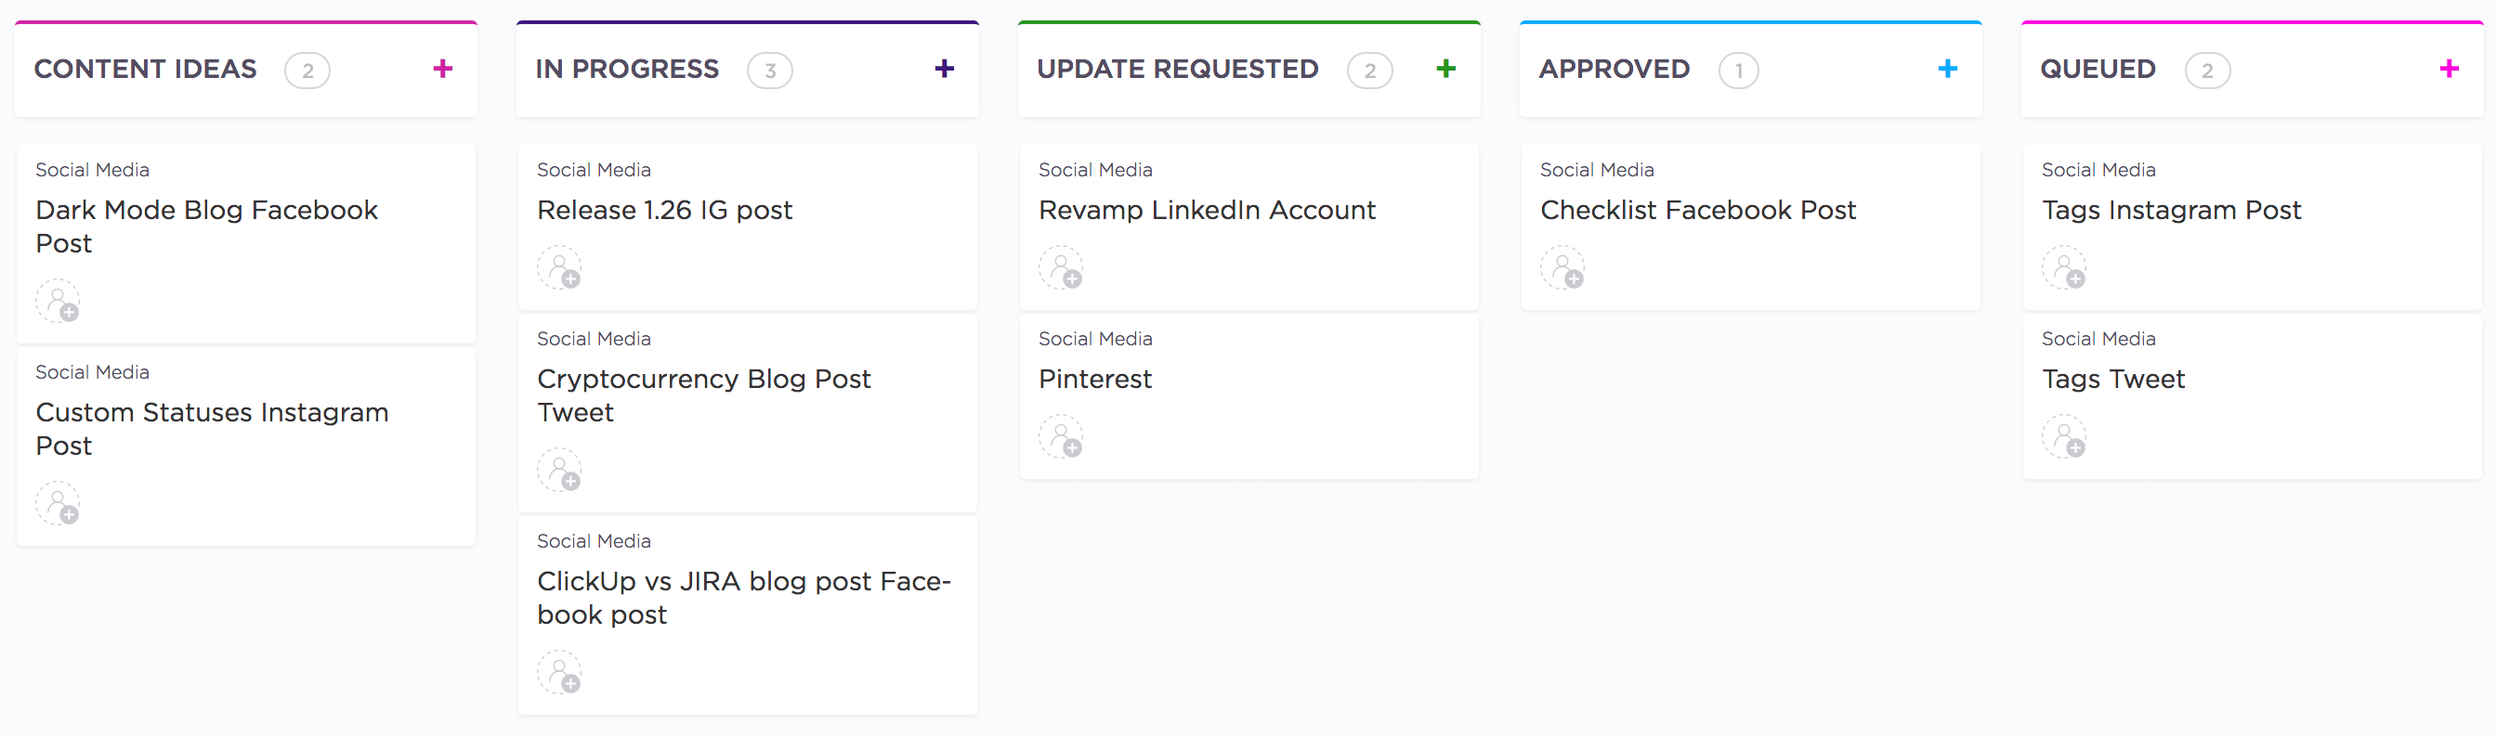This screenshot has width=2497, height=737.
Task: Assign a user to Dark Mode Blog Facebook Post
Action: tap(59, 301)
